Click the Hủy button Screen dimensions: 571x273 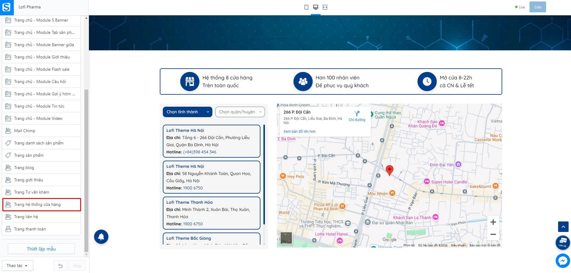[77, 266]
